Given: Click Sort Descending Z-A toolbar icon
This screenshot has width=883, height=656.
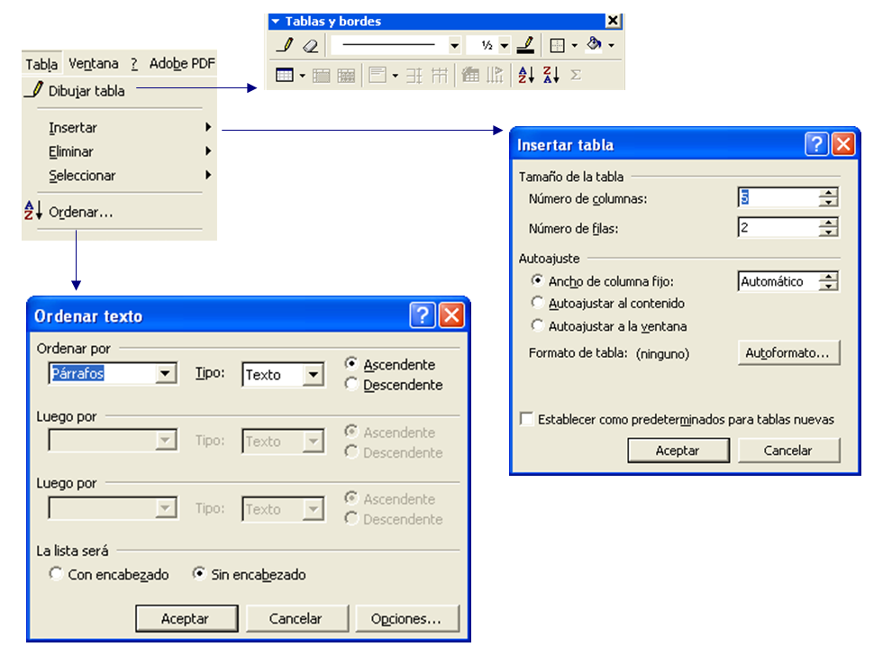Looking at the screenshot, I should coord(551,76).
